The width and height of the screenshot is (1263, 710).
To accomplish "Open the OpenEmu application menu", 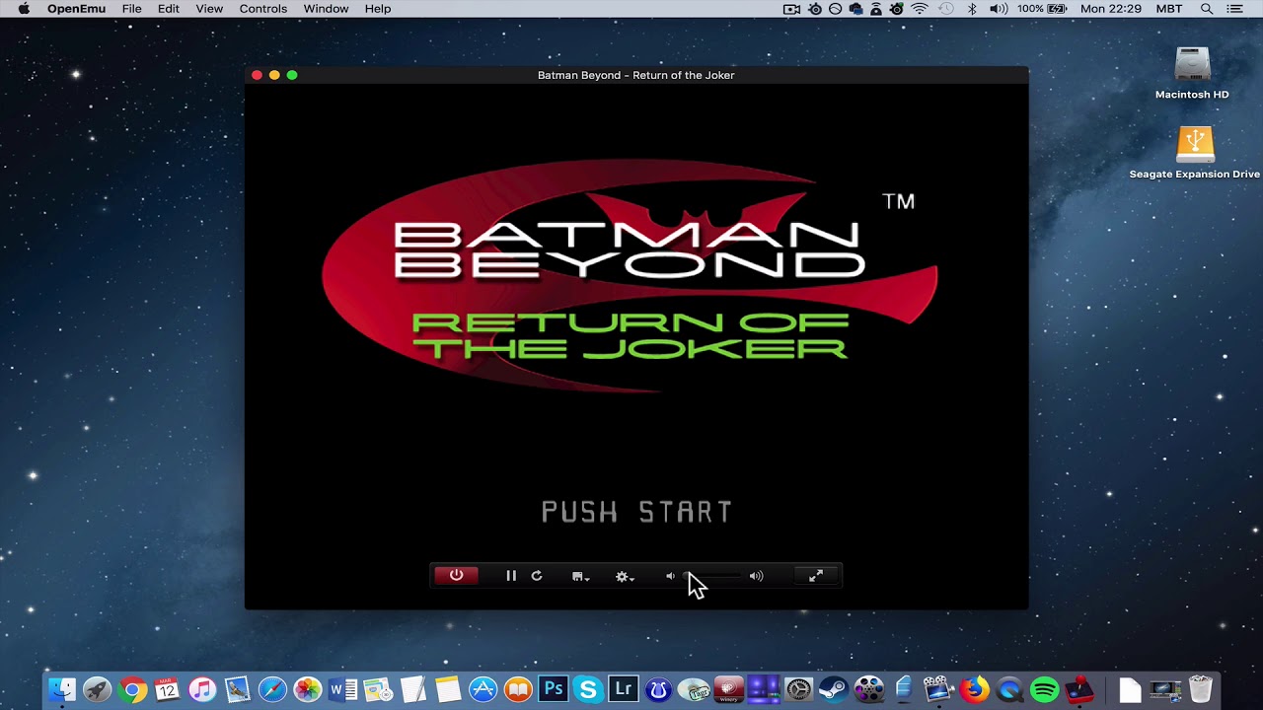I will click(x=77, y=9).
